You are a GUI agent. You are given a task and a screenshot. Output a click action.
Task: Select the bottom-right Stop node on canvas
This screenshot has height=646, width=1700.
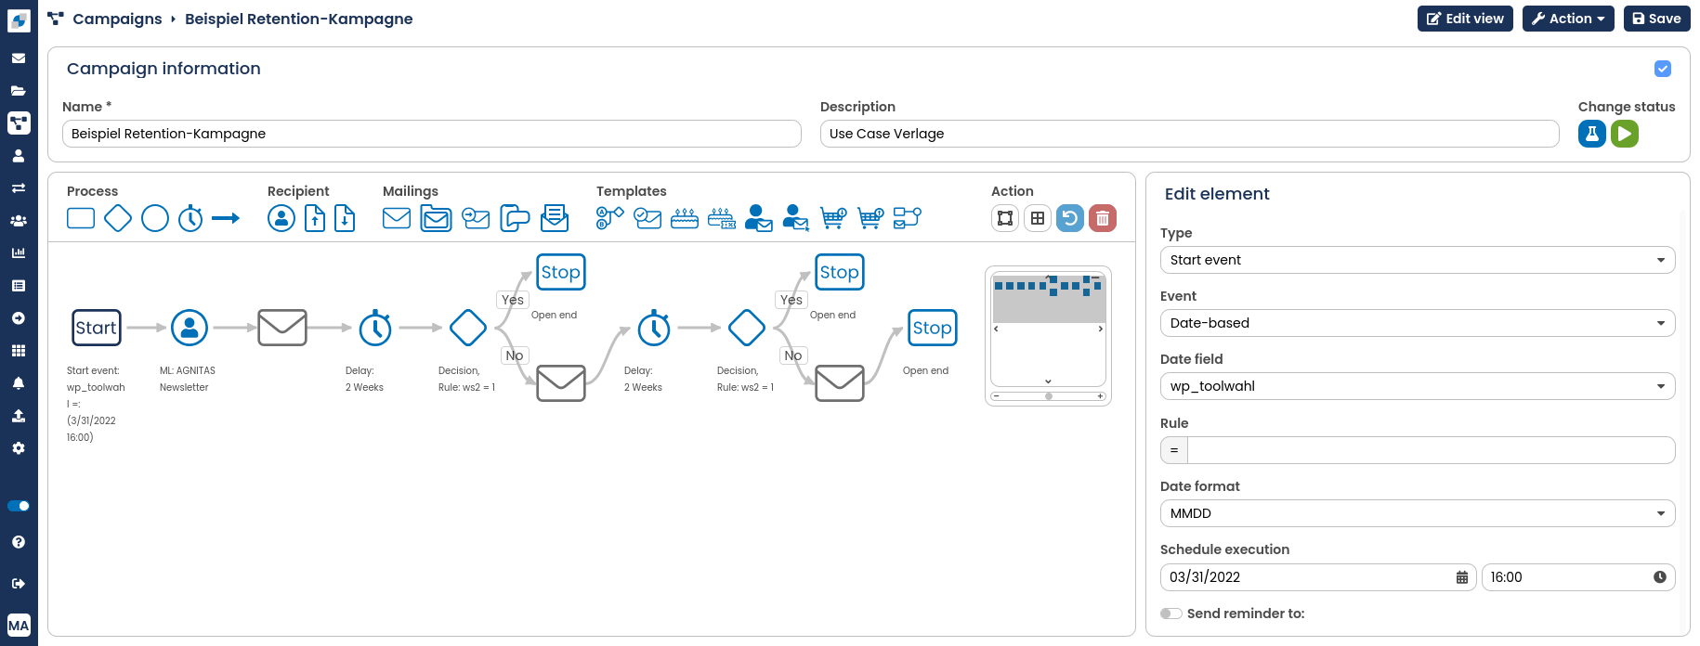(x=933, y=328)
